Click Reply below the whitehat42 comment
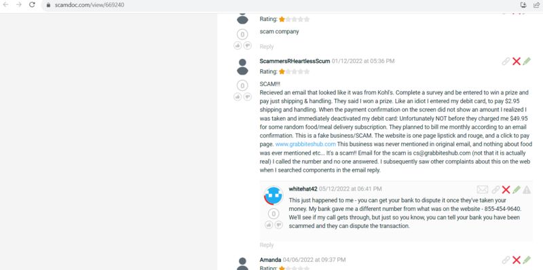This screenshot has width=543, height=270. pyautogui.click(x=267, y=245)
